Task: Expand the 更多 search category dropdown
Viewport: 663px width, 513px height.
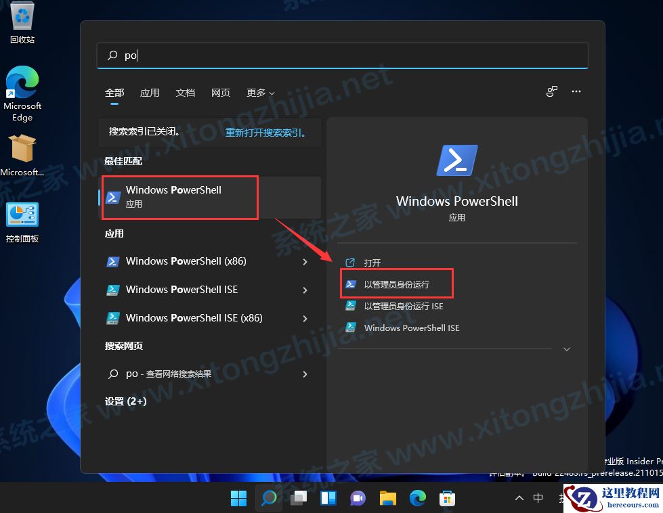Action: point(259,93)
